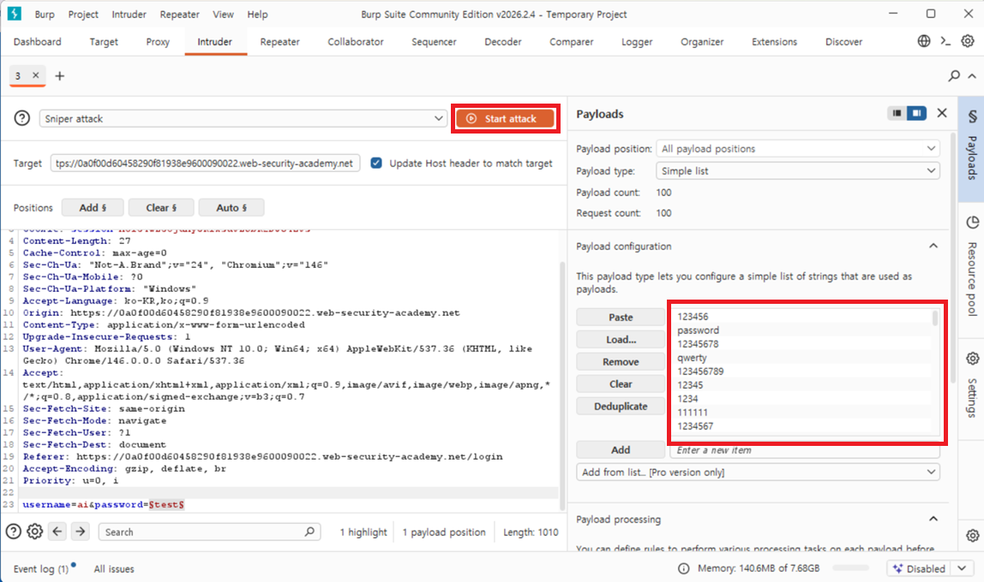
Task: Switch to the Logger tab
Action: coord(637,41)
